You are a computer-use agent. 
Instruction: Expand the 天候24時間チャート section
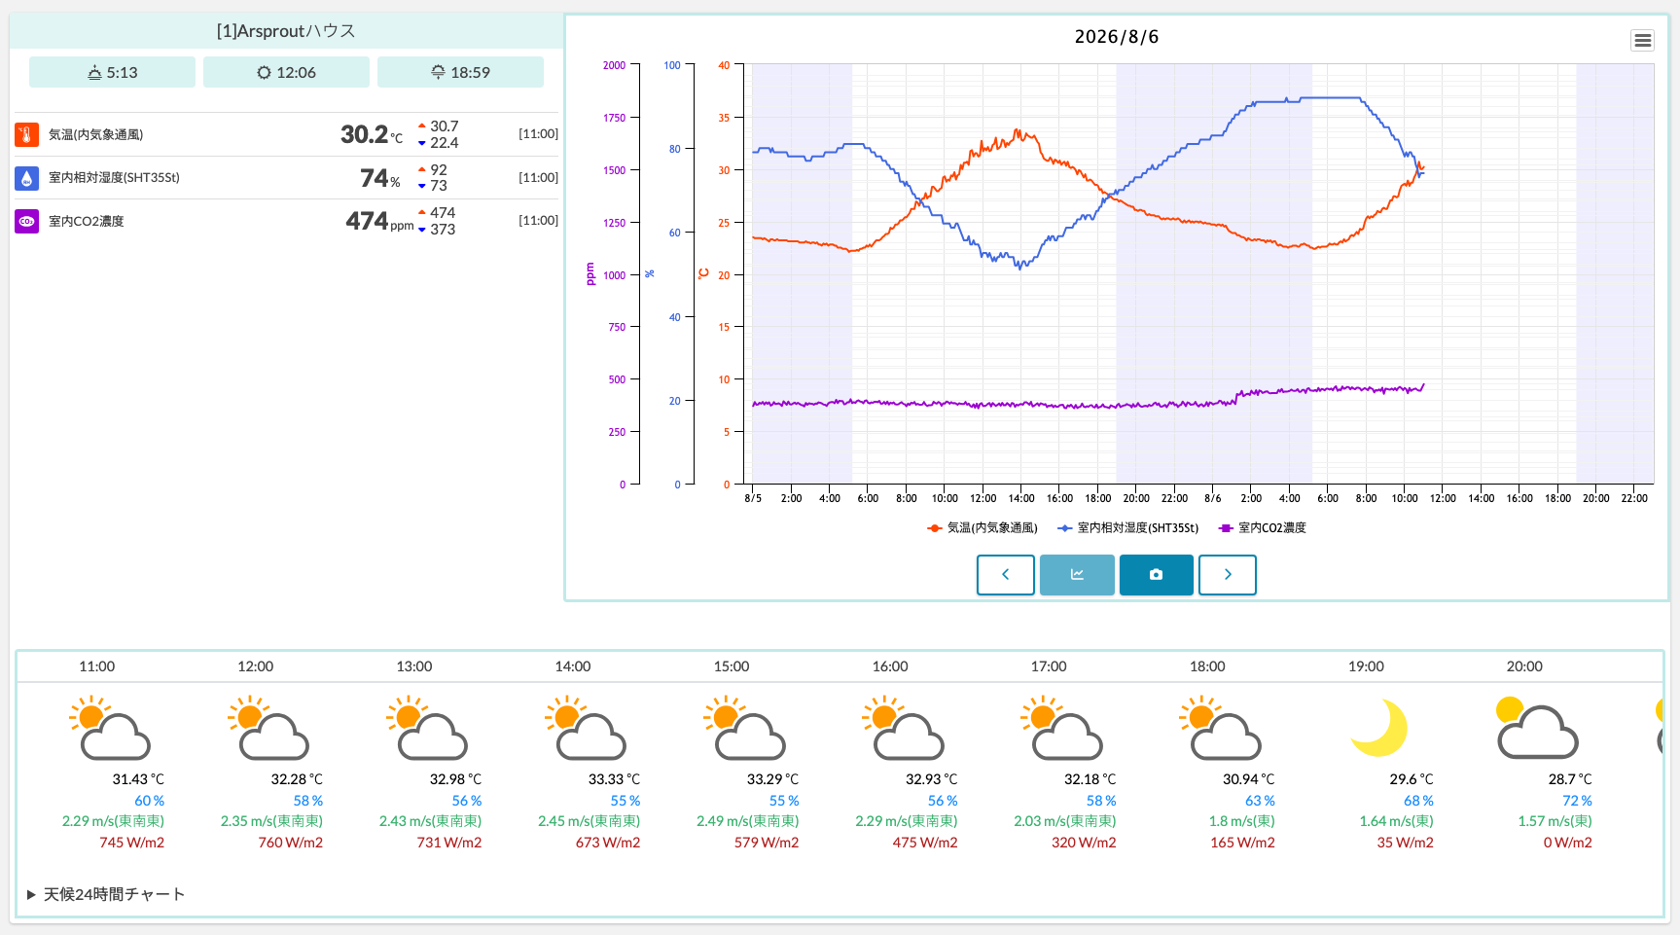tap(106, 894)
